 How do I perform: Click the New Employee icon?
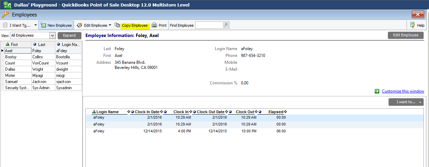43,25
